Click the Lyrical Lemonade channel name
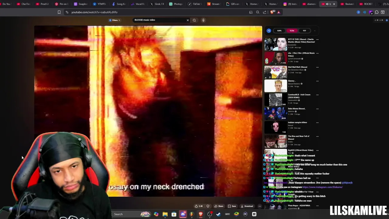 click(294, 59)
